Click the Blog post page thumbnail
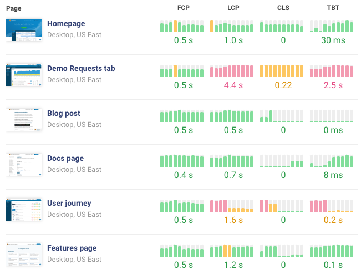This screenshot has width=361, height=274. 24,120
